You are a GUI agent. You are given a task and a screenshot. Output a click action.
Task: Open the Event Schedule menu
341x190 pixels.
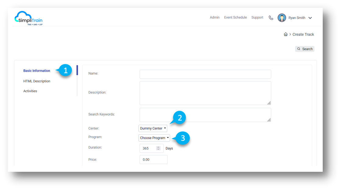(235, 17)
